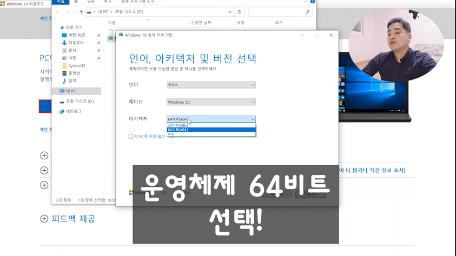This screenshot has width=456, height=256.
Task: Click the 네트워크 network icon
Action: 62,111
